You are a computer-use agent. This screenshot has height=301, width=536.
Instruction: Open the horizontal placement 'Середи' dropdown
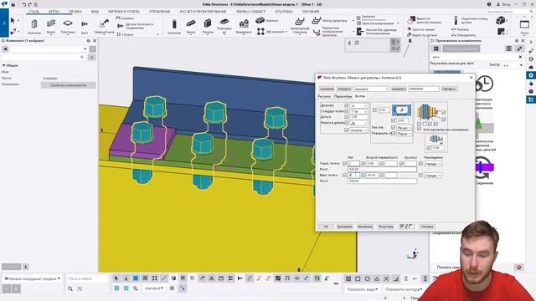[433, 164]
